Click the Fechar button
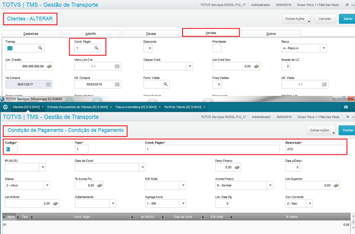 click(347, 130)
